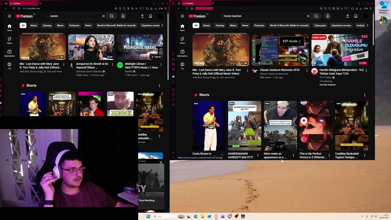
Task: Open File Explorer from the taskbar
Action: [x=203, y=216]
